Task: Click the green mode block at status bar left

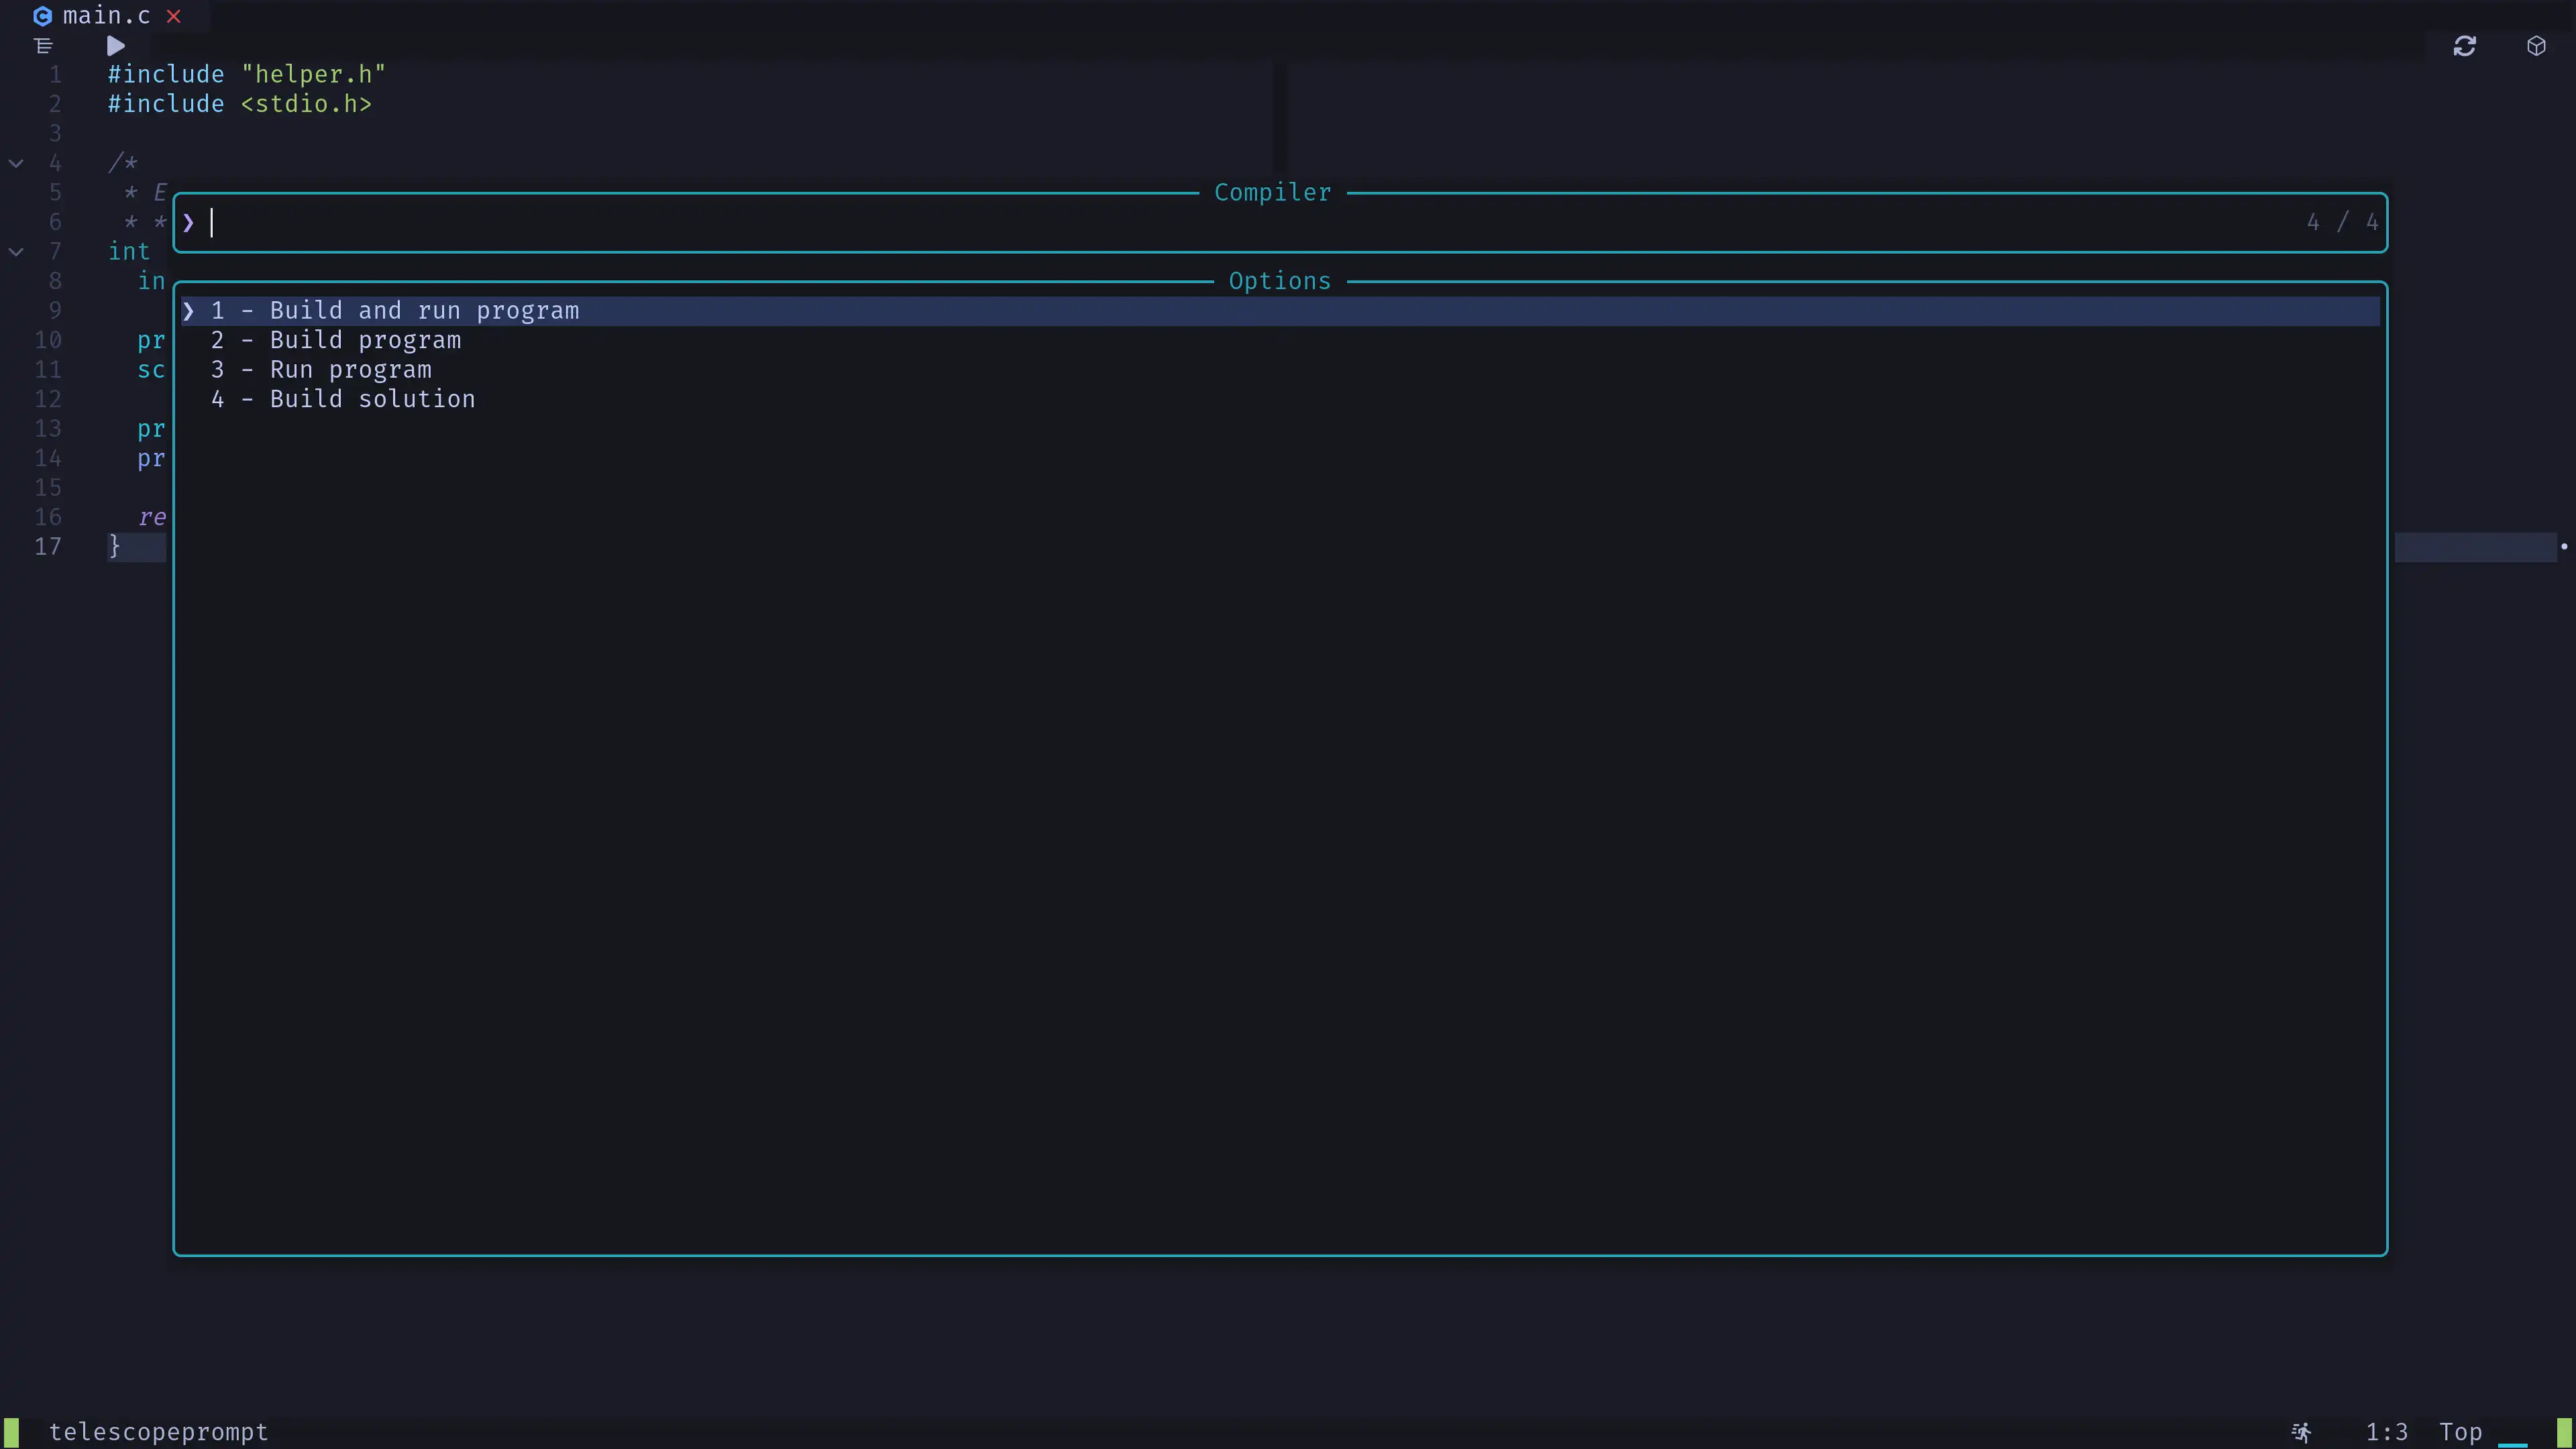Action: [x=11, y=1432]
